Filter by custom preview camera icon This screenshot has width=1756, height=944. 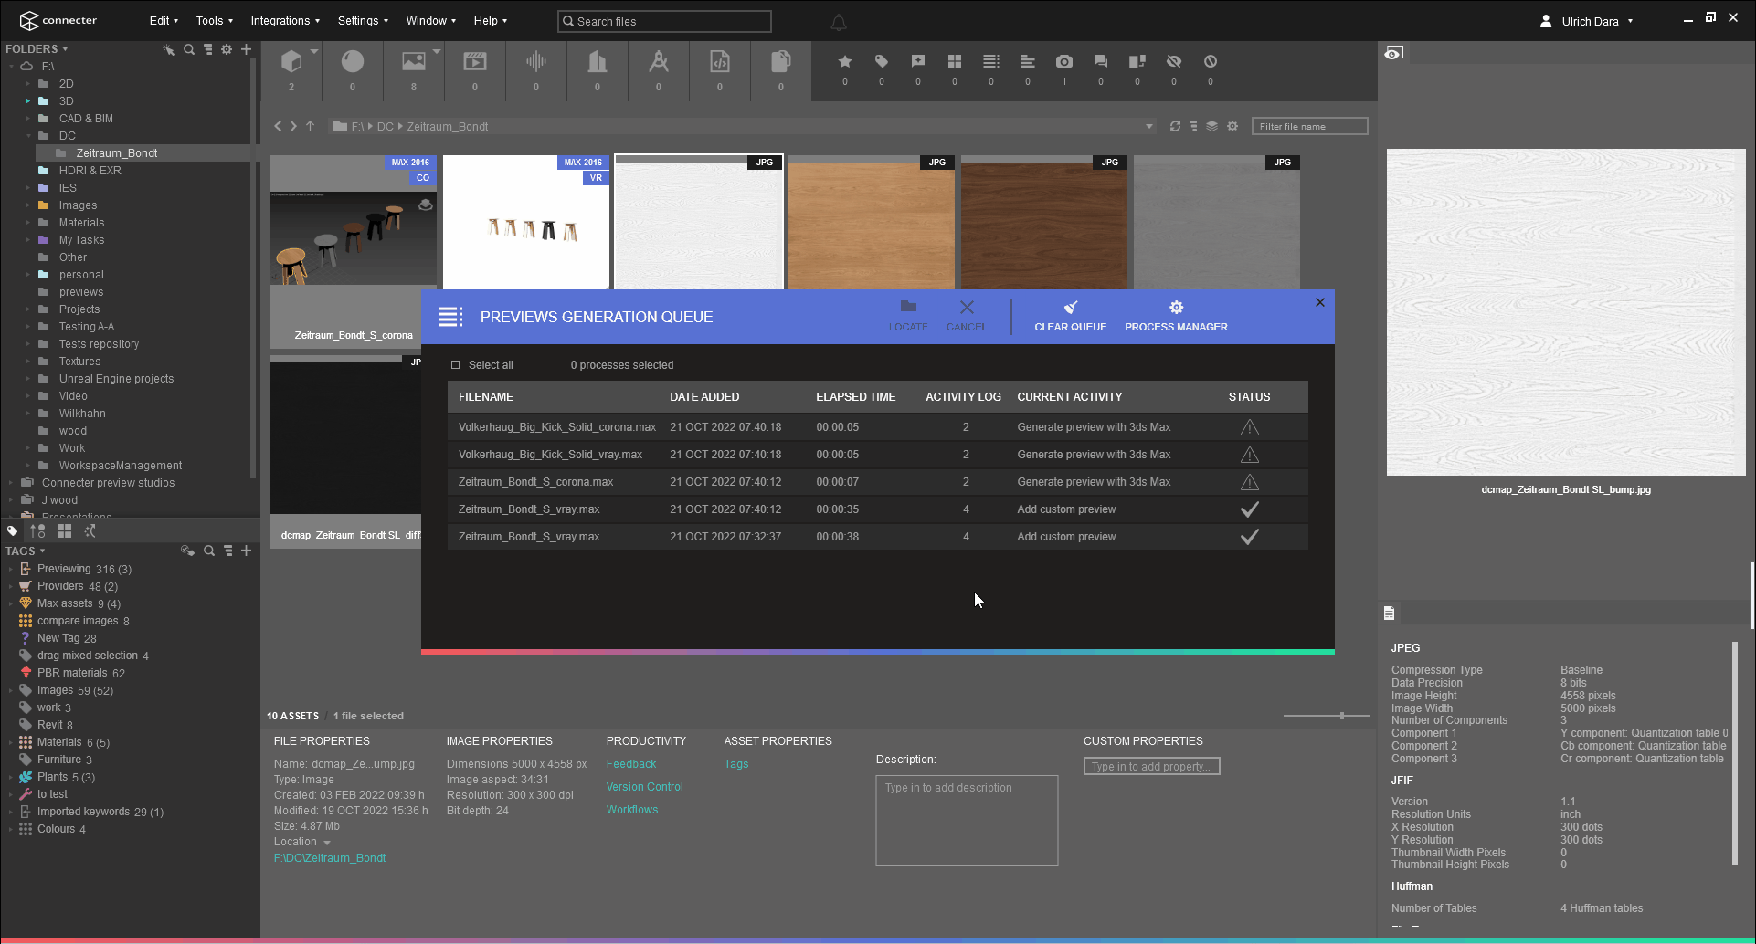[1064, 61]
